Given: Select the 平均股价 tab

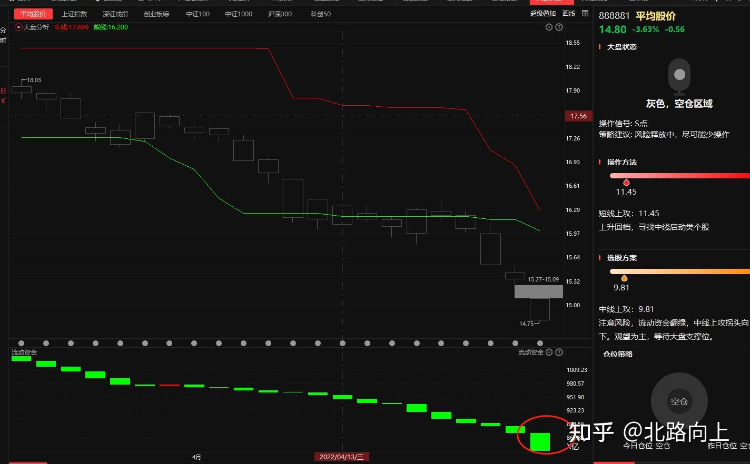Looking at the screenshot, I should click(x=33, y=14).
